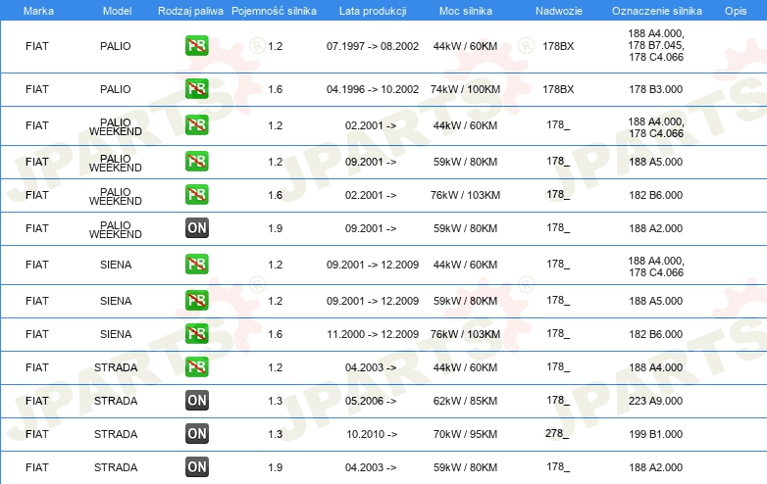
Task: Click petrol icon for Siena 1.2 59kW
Action: click(196, 301)
